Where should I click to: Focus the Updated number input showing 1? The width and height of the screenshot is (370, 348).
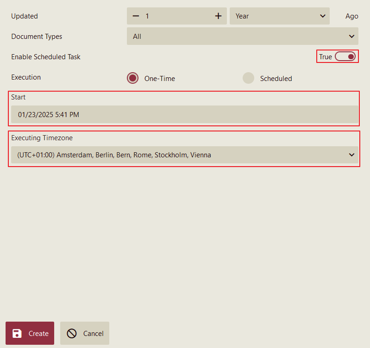pos(177,16)
